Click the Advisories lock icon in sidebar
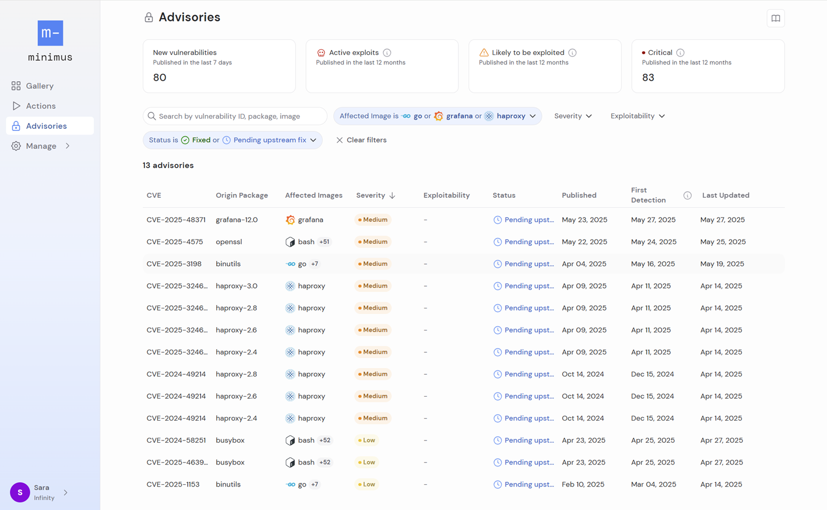 pos(16,126)
